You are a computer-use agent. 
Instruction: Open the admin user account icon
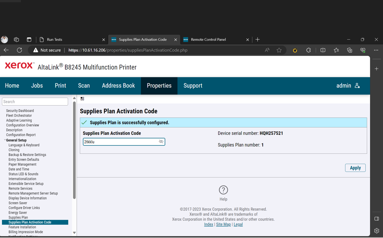357,86
